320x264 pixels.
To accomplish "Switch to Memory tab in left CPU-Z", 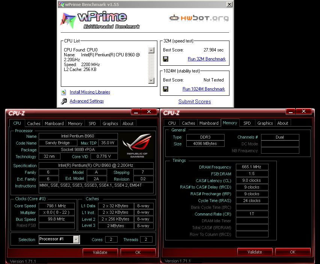I will click(x=75, y=124).
